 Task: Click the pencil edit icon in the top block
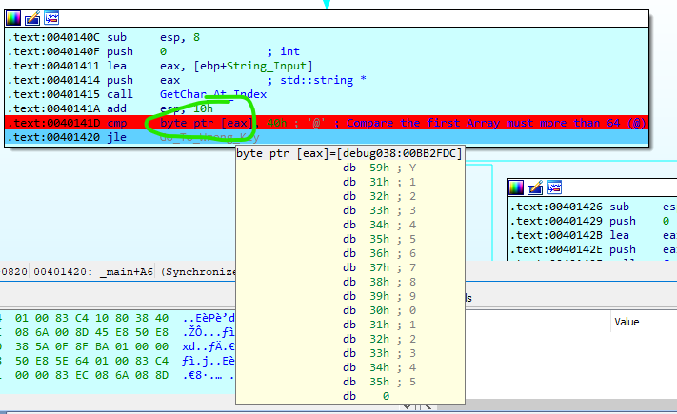pyautogui.click(x=32, y=18)
